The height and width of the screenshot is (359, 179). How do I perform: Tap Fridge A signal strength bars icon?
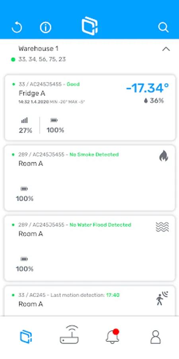coord(24,120)
